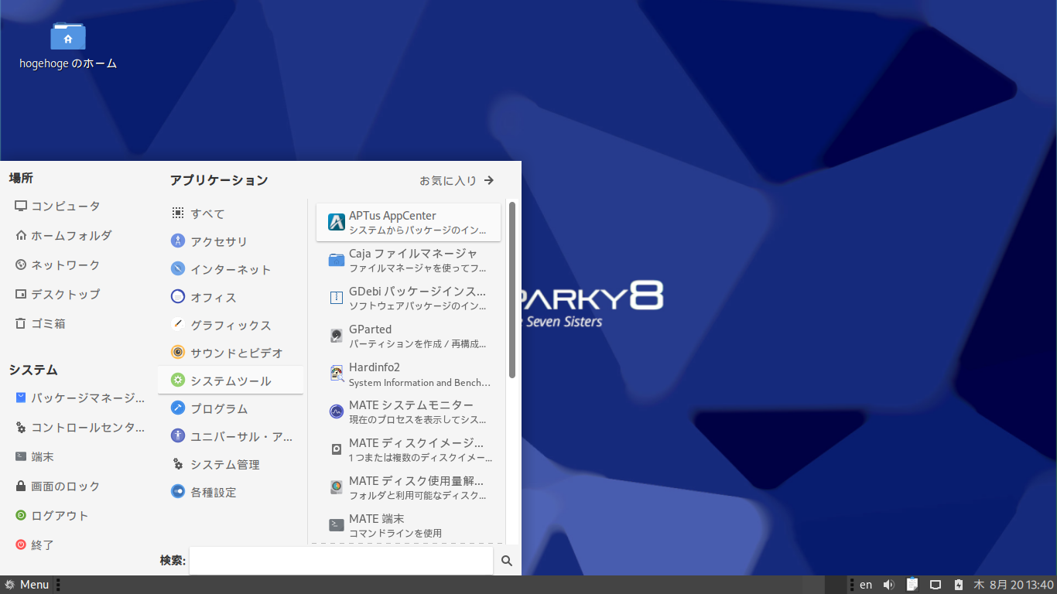Click the MATE 端末 application icon

[x=337, y=525]
